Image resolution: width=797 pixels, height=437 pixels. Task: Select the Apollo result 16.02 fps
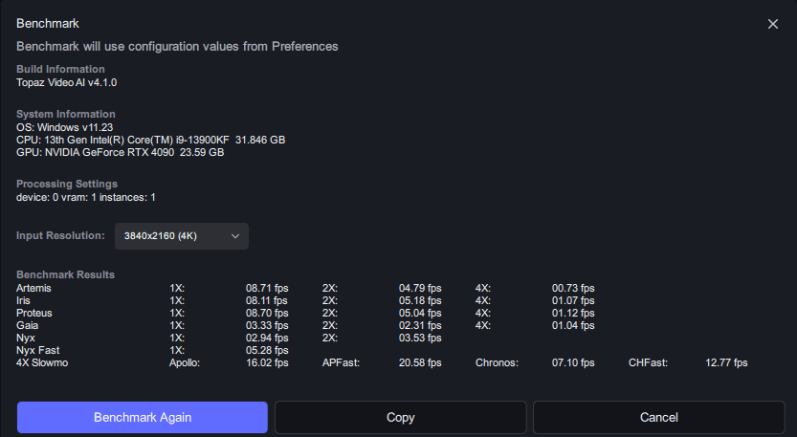tap(267, 362)
